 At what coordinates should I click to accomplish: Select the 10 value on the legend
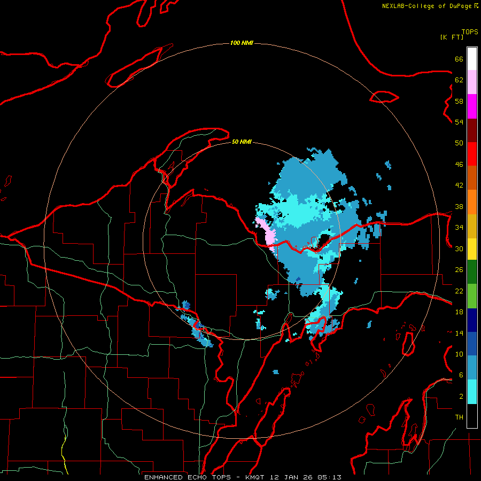[x=459, y=354]
